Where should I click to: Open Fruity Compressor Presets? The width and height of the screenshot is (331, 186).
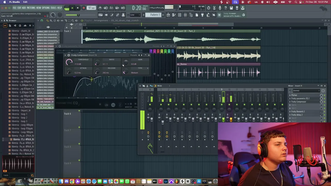coord(134,55)
